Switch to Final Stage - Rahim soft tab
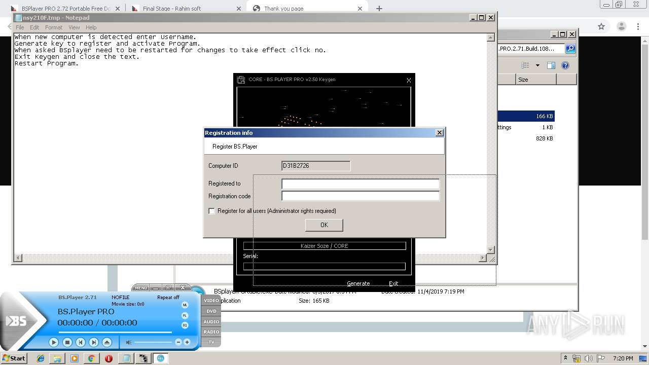Screen dimensions: 649x365 coord(186,9)
